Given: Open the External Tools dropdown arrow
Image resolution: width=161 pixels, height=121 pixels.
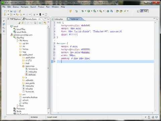Looking at the screenshot, I should tap(104, 11).
